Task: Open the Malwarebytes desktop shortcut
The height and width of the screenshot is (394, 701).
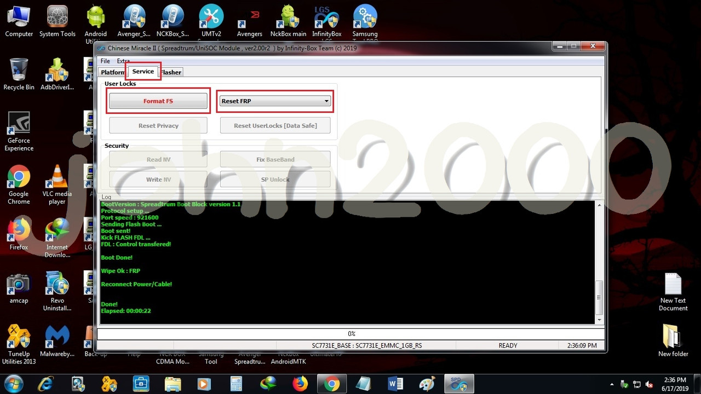Action: (x=57, y=341)
